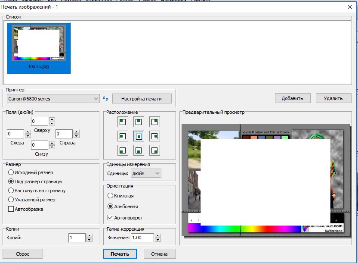
Task: Enable the Автообрезка checkbox
Action: [25, 209]
